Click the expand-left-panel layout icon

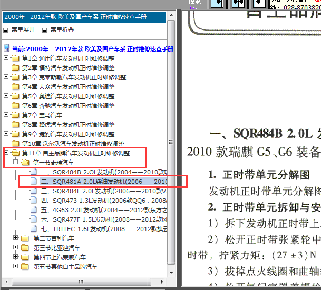[x=217, y=4]
